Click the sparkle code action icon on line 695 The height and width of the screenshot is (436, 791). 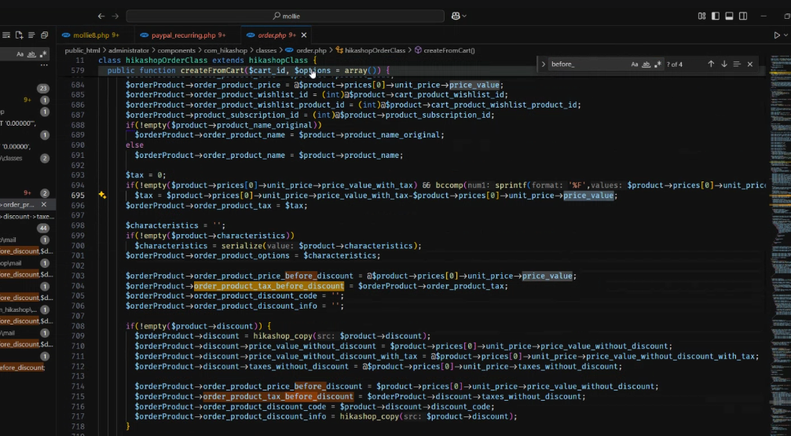click(102, 195)
